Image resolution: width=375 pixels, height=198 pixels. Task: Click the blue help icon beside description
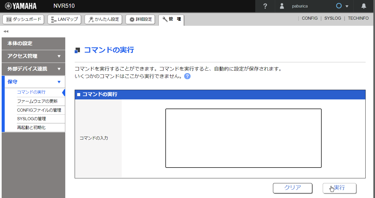click(x=187, y=76)
